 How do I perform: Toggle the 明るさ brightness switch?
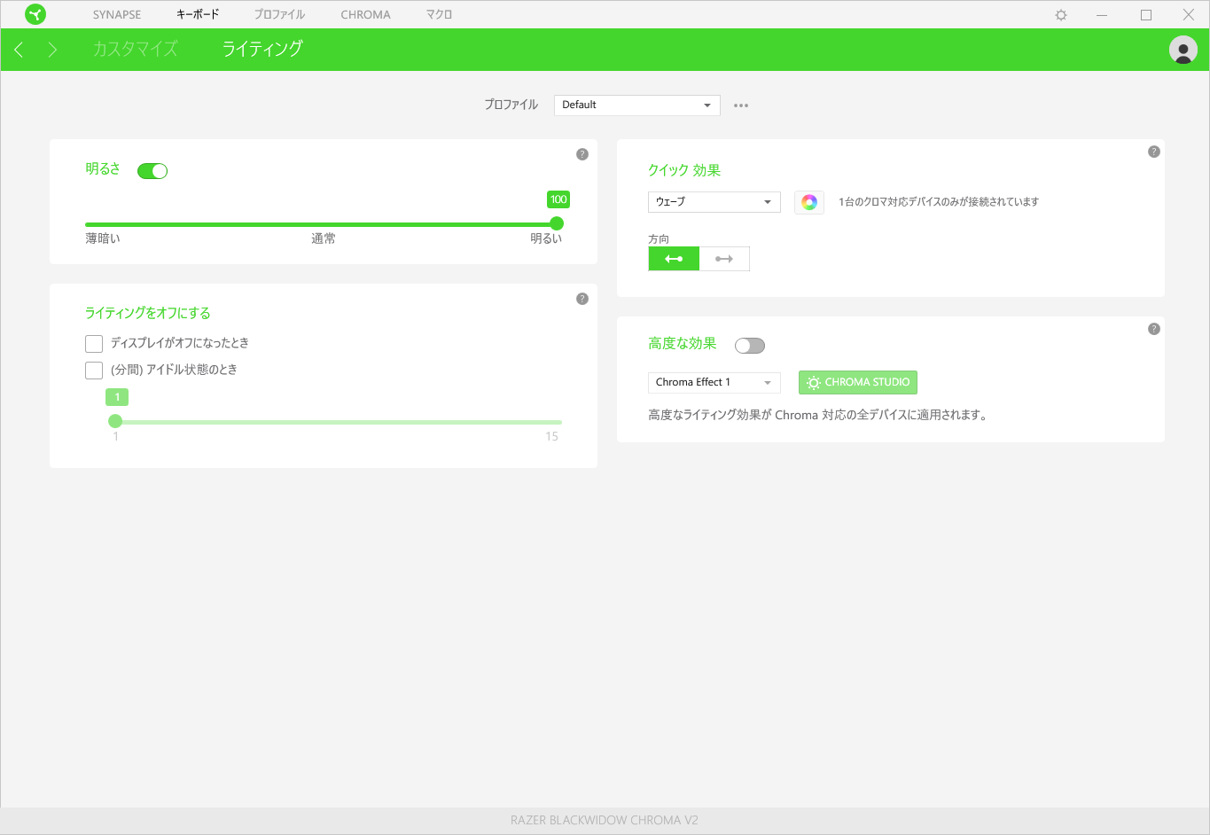point(152,171)
